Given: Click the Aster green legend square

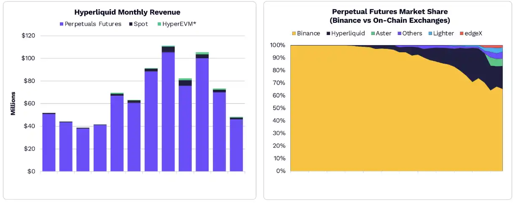Looking at the screenshot, I should coord(373,33).
